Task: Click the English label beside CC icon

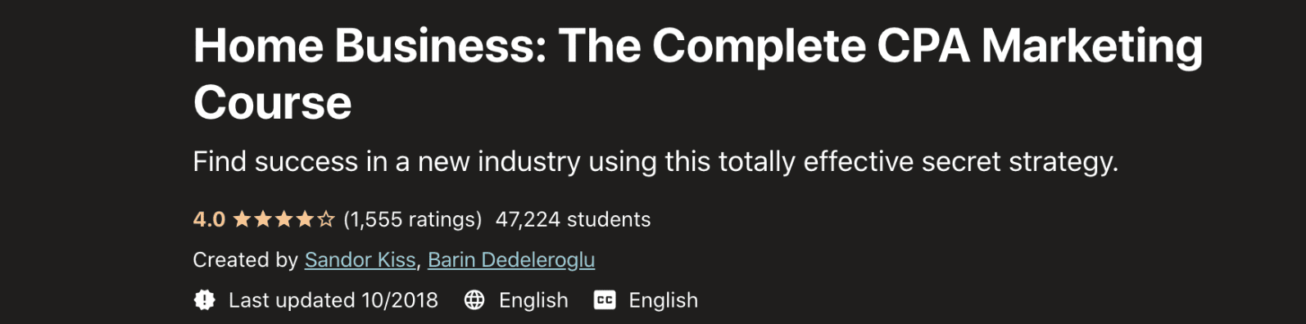Action: pos(664,300)
